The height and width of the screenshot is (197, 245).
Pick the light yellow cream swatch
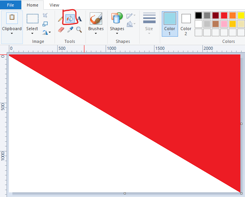pyautogui.click(x=241, y=24)
